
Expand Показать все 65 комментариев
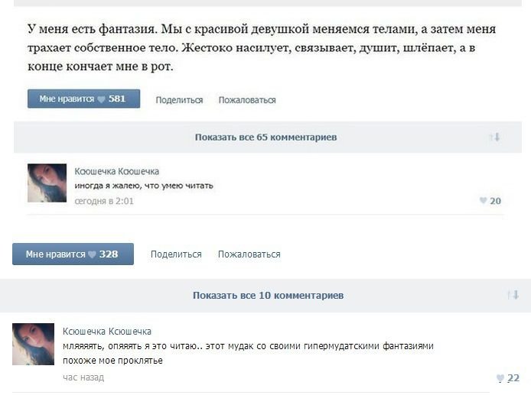[x=265, y=138]
